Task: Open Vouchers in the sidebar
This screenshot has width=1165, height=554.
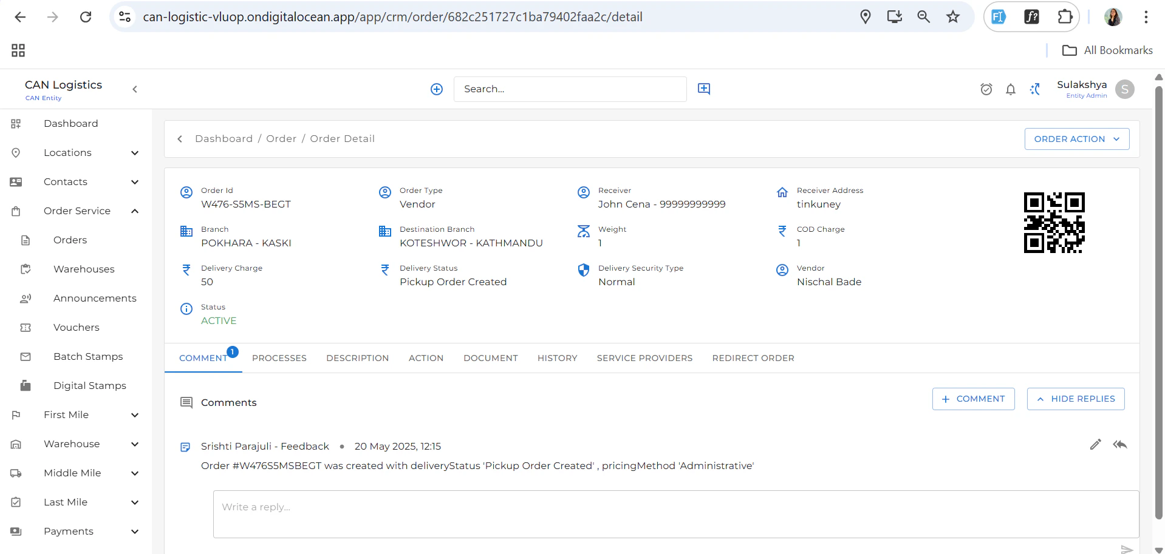Action: click(x=76, y=328)
